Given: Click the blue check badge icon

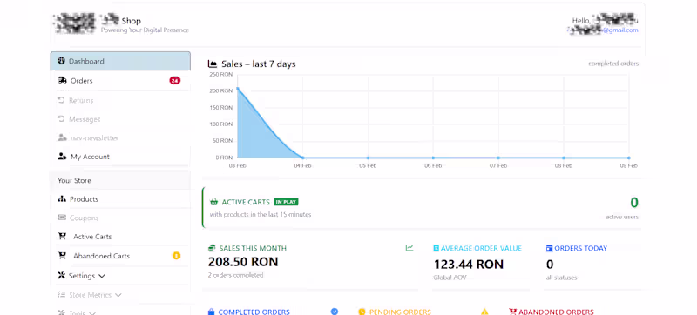Looking at the screenshot, I should pos(335,312).
